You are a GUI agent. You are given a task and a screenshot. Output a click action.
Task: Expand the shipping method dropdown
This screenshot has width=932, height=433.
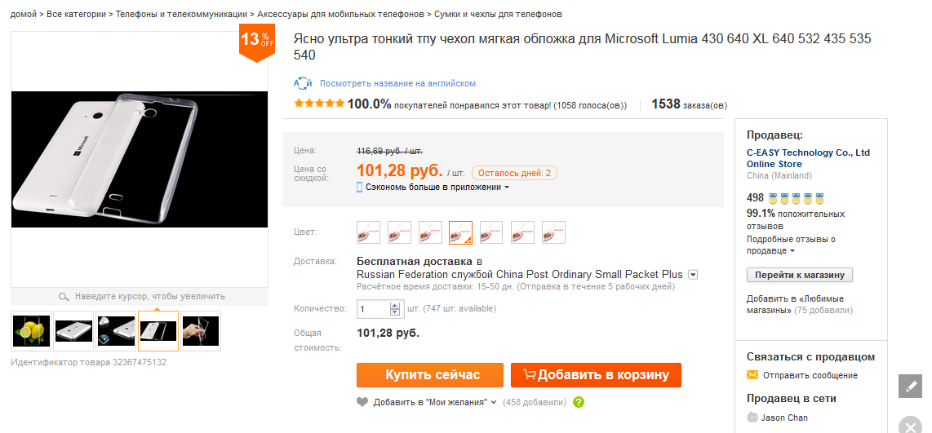click(693, 275)
